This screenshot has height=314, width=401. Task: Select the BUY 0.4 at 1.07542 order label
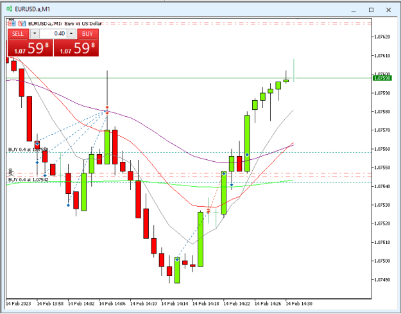(28, 180)
